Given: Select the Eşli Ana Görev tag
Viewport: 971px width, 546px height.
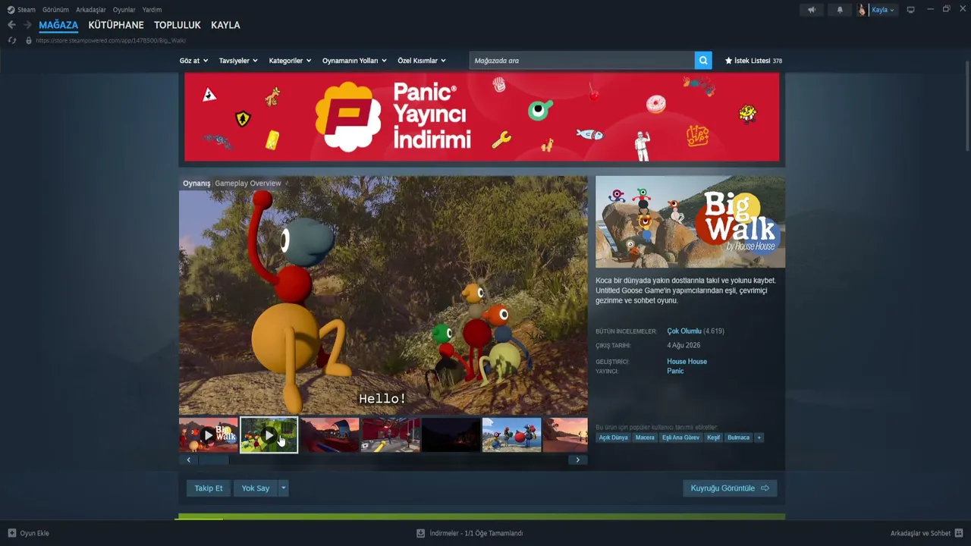Looking at the screenshot, I should (680, 438).
